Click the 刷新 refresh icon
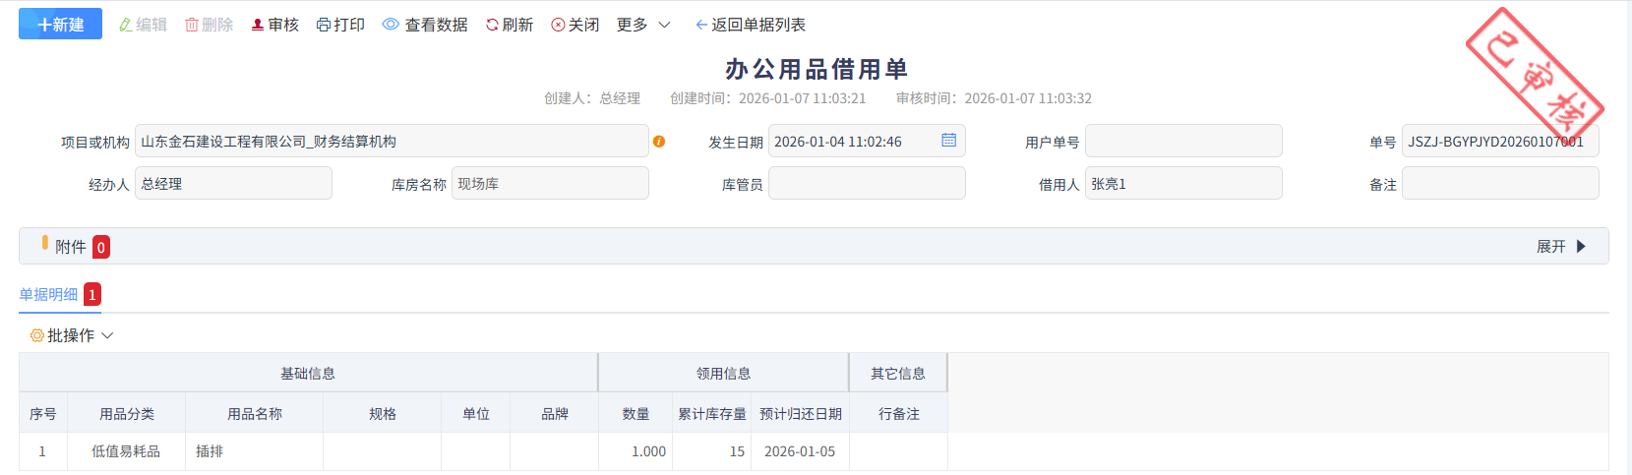The image size is (1632, 475). pyautogui.click(x=492, y=25)
